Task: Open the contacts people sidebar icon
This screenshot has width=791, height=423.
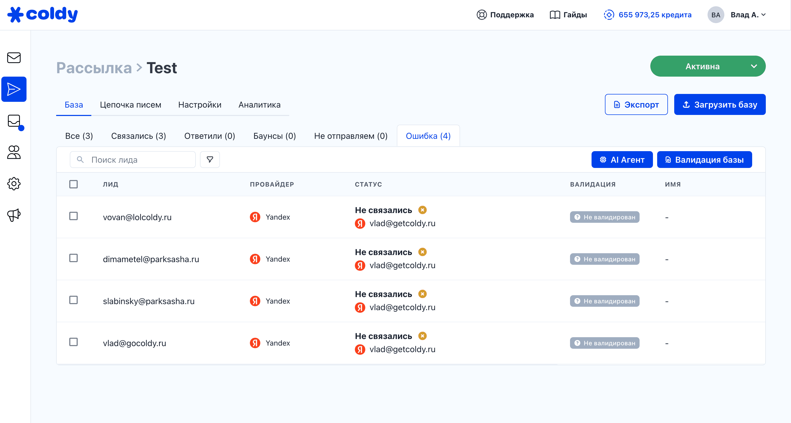Action: coord(14,152)
